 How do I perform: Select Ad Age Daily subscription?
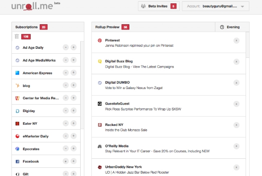coord(33,48)
